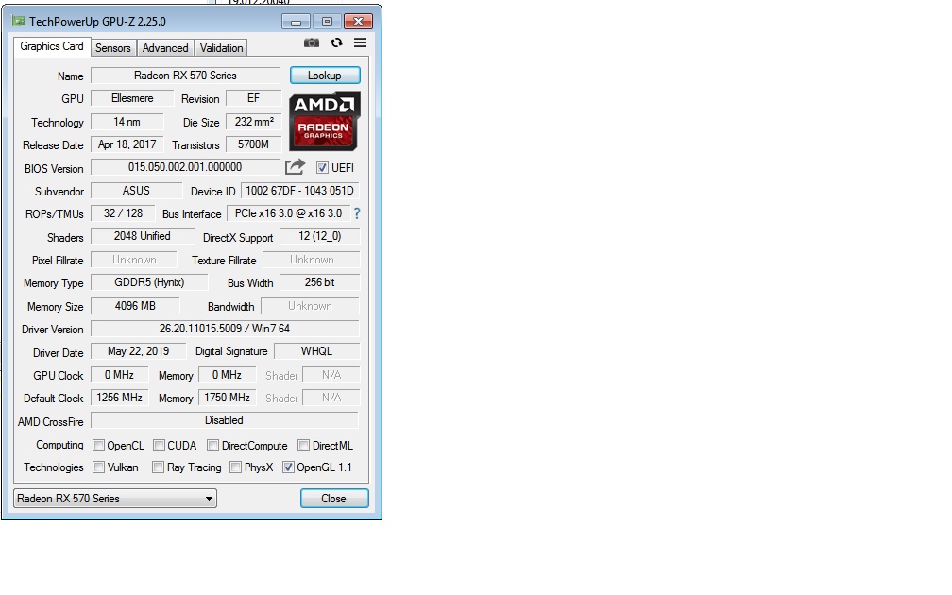This screenshot has width=952, height=595.
Task: Toggle the DirectCompute checkbox
Action: (212, 446)
